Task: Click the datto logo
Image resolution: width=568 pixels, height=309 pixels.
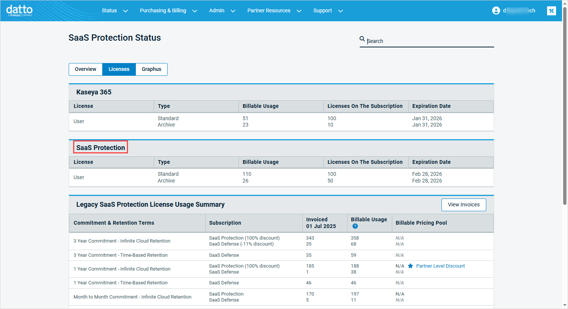Action: coord(19,10)
